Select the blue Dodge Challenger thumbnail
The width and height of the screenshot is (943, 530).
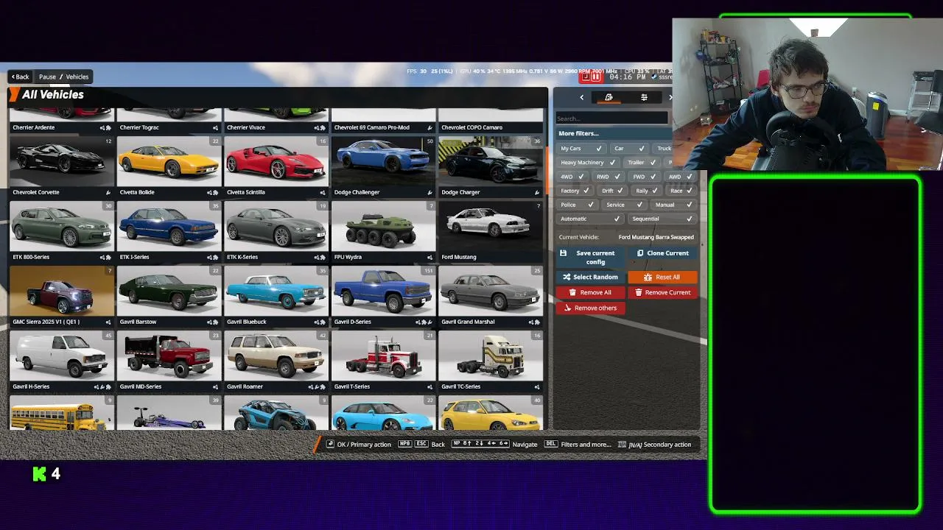point(383,162)
